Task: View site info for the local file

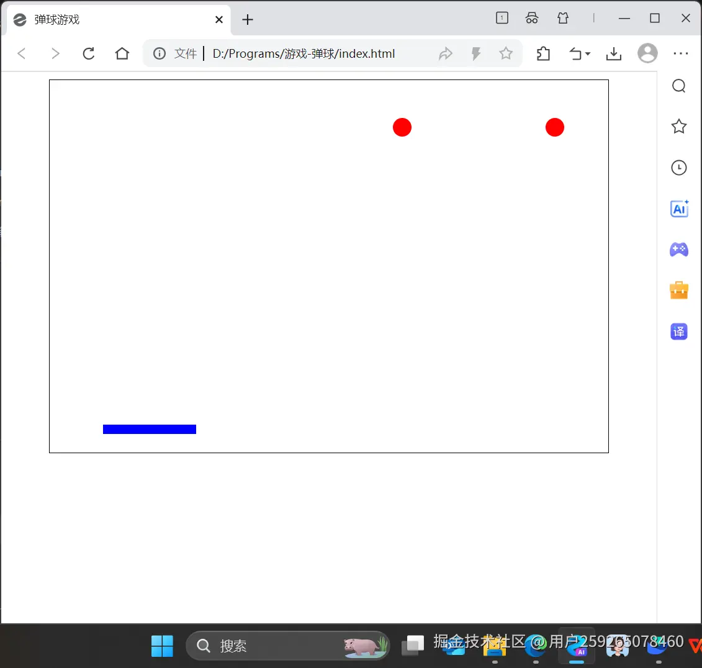Action: (160, 54)
